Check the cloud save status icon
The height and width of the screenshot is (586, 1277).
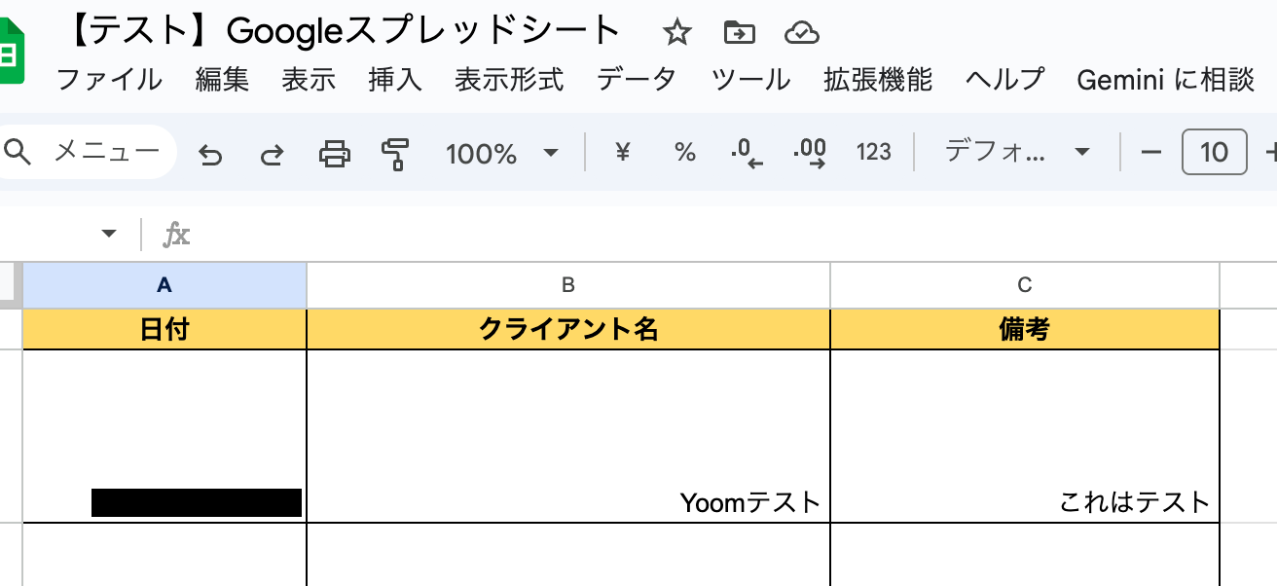click(801, 33)
